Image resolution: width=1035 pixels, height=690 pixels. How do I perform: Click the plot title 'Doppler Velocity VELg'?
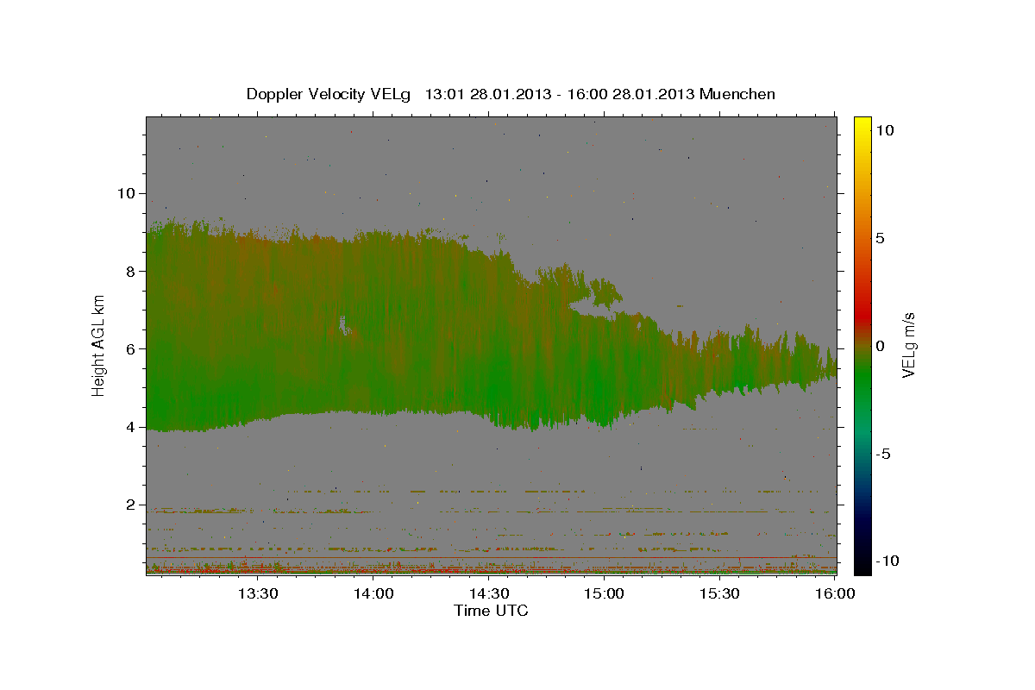click(x=329, y=94)
